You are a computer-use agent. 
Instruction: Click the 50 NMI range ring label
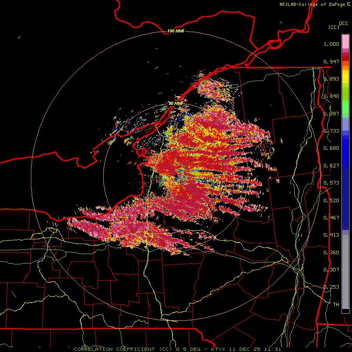click(x=176, y=103)
